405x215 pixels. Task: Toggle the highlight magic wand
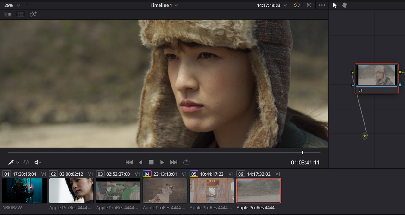[x=33, y=14]
